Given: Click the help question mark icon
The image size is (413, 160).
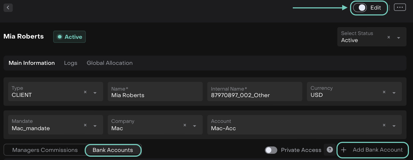Looking at the screenshot, I should 330,150.
